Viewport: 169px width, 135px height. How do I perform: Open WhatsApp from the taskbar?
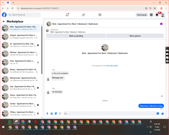tap(10, 122)
